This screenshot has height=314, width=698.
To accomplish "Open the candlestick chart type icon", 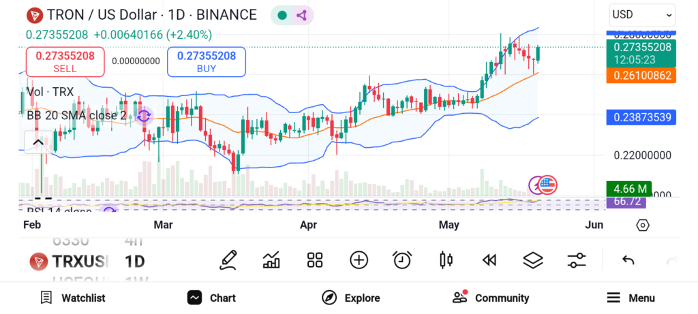I will tap(446, 260).
